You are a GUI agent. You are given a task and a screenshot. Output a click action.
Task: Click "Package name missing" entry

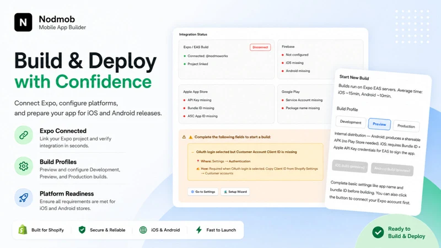click(303, 108)
